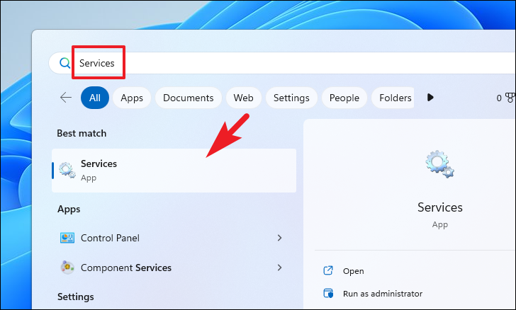516x310 pixels.
Task: Switch to the Apps filter tab
Action: 132,98
